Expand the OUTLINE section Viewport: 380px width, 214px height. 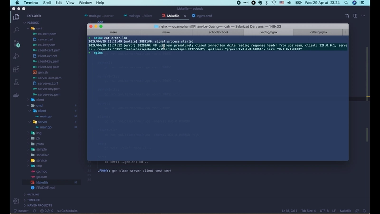(33, 195)
